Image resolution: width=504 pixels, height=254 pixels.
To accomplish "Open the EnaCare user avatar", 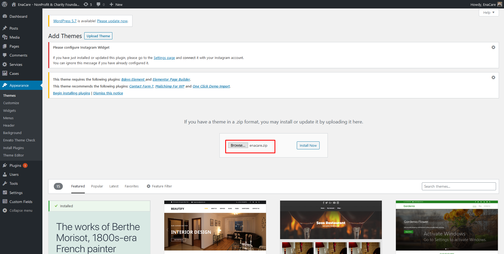I will click(499, 4).
